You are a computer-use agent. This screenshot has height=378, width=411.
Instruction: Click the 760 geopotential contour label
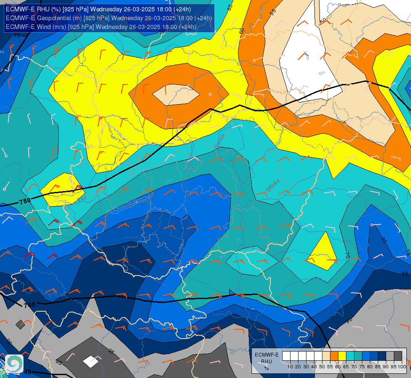click(x=29, y=305)
